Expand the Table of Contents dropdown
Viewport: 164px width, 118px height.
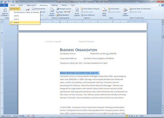pos(5,12)
